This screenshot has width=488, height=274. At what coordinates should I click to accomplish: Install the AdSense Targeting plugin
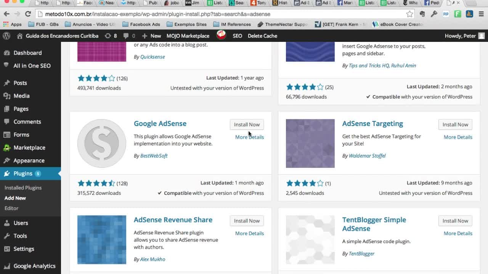[x=455, y=124]
